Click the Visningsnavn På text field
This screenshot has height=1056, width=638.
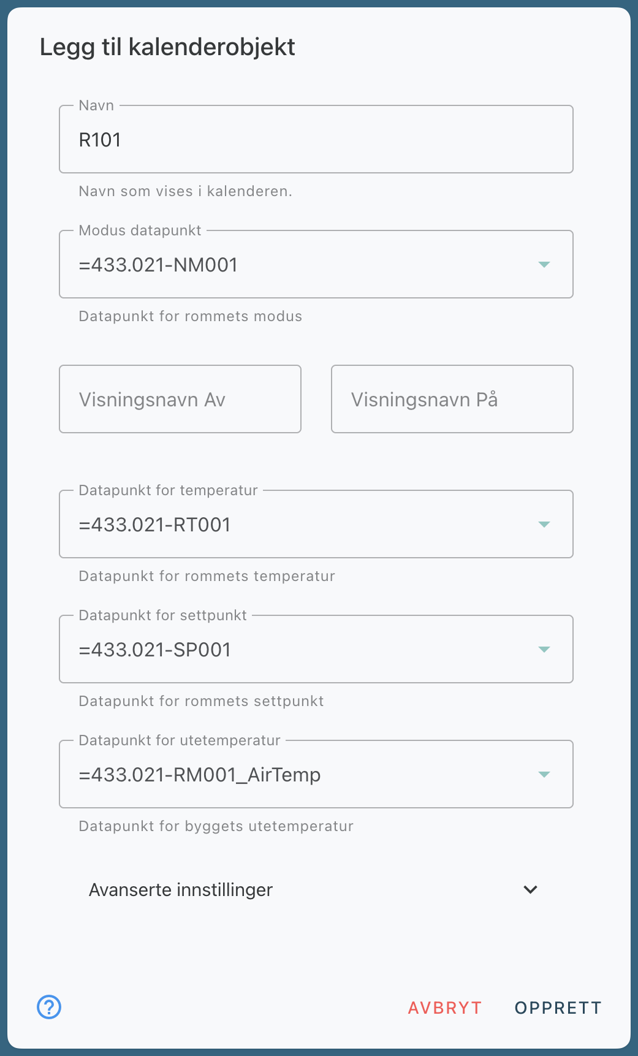coord(452,400)
